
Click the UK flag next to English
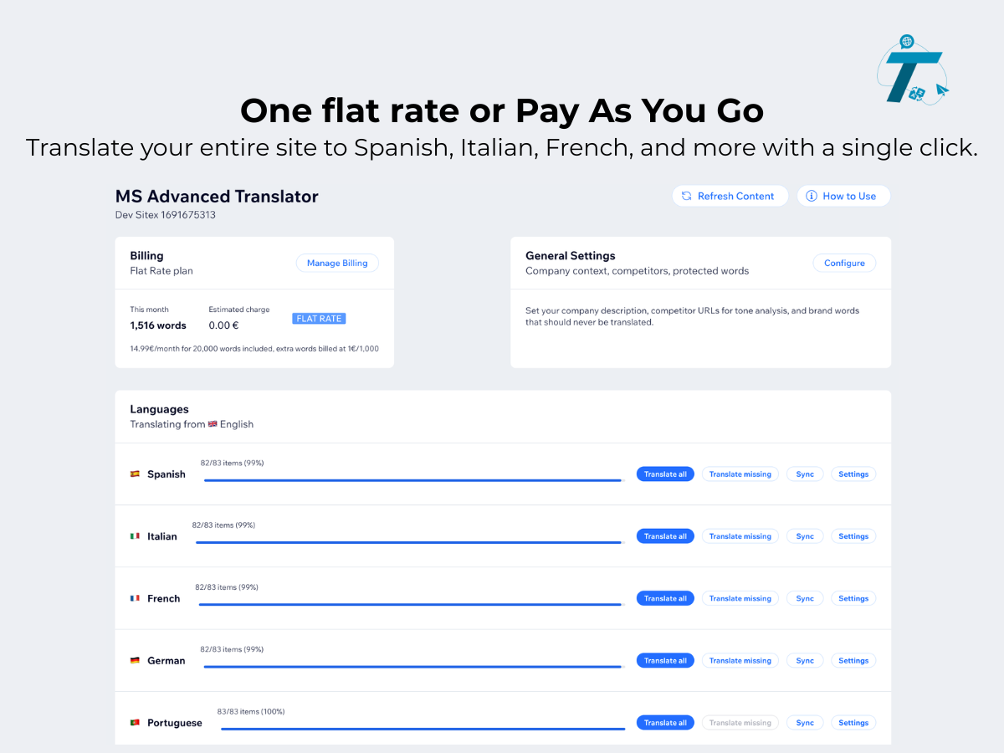[x=213, y=424]
